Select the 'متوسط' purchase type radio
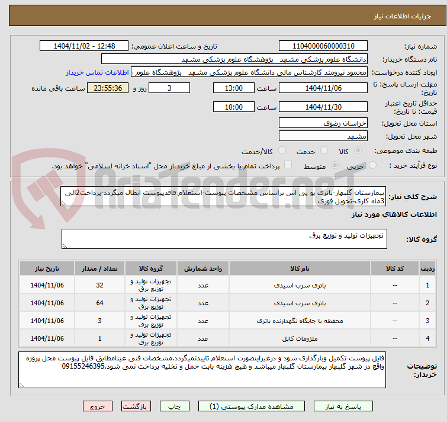This screenshot has height=422, width=447. [335, 165]
